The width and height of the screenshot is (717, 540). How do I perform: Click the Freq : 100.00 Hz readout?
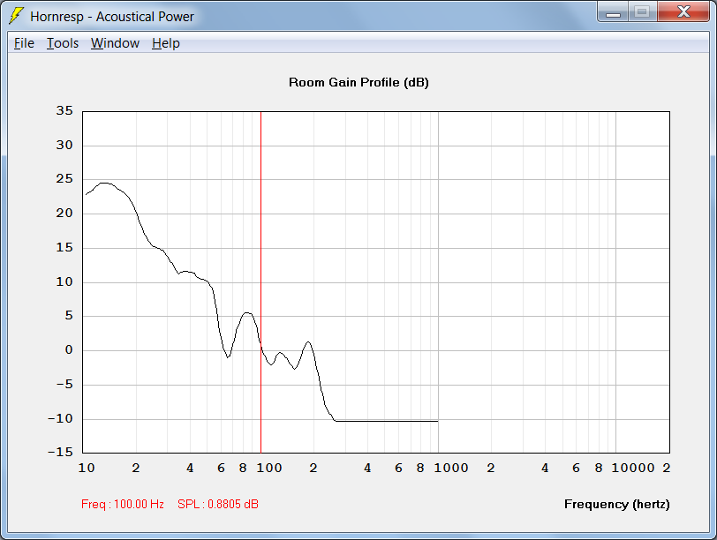[x=123, y=504]
